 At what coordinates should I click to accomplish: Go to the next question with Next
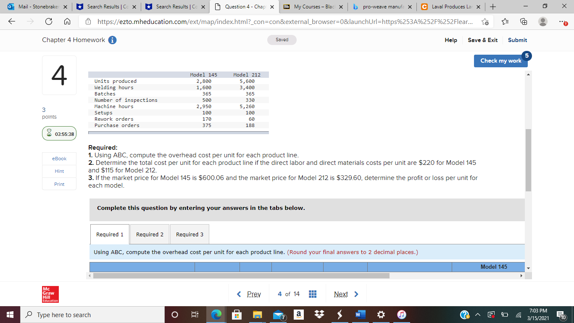[346, 294]
